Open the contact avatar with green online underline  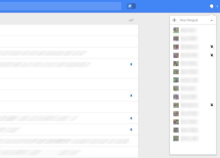pos(176,30)
